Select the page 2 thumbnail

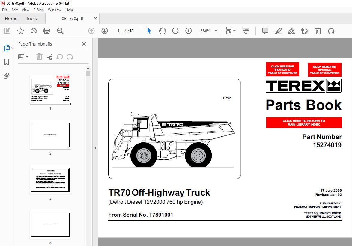click(x=50, y=135)
